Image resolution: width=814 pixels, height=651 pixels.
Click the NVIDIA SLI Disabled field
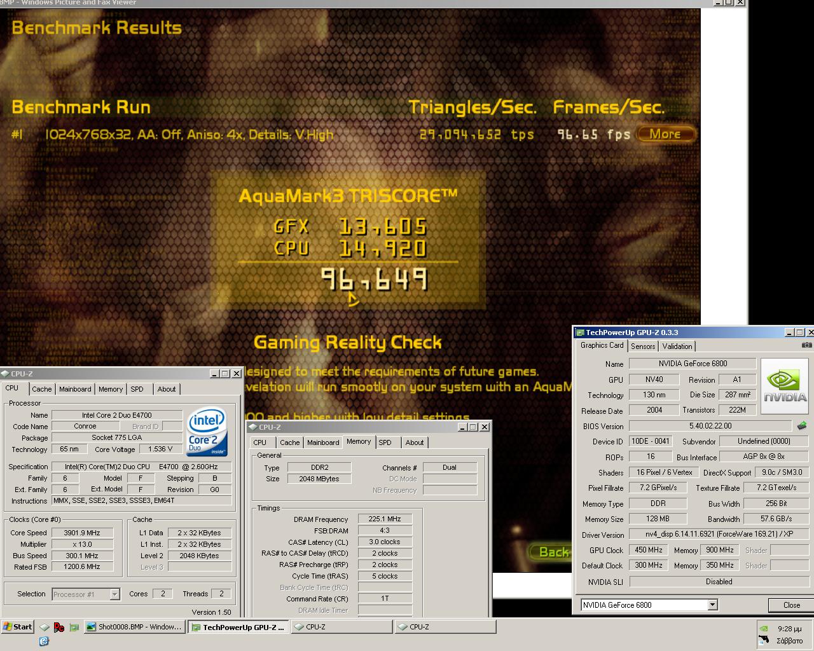coord(719,582)
